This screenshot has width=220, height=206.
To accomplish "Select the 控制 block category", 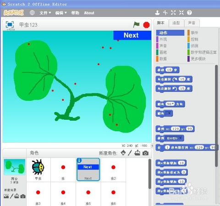I will 194,39.
